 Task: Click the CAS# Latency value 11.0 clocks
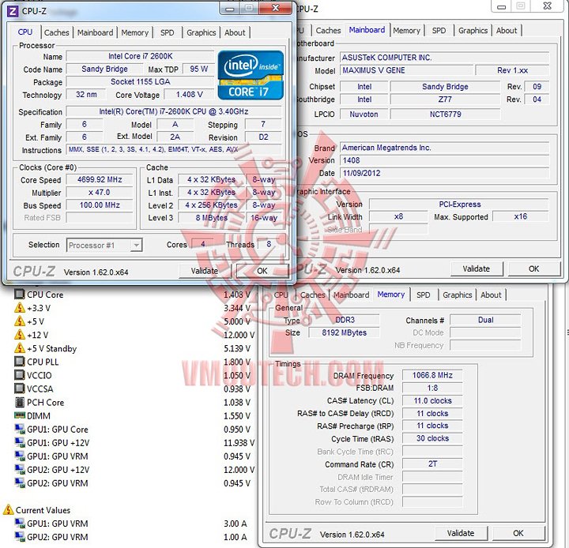432,401
